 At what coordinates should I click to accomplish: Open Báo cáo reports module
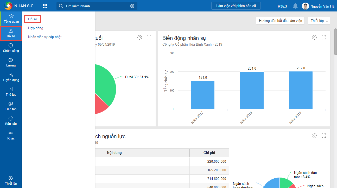coord(11,121)
